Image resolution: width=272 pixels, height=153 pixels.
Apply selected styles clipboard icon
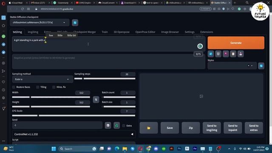pos(233,54)
